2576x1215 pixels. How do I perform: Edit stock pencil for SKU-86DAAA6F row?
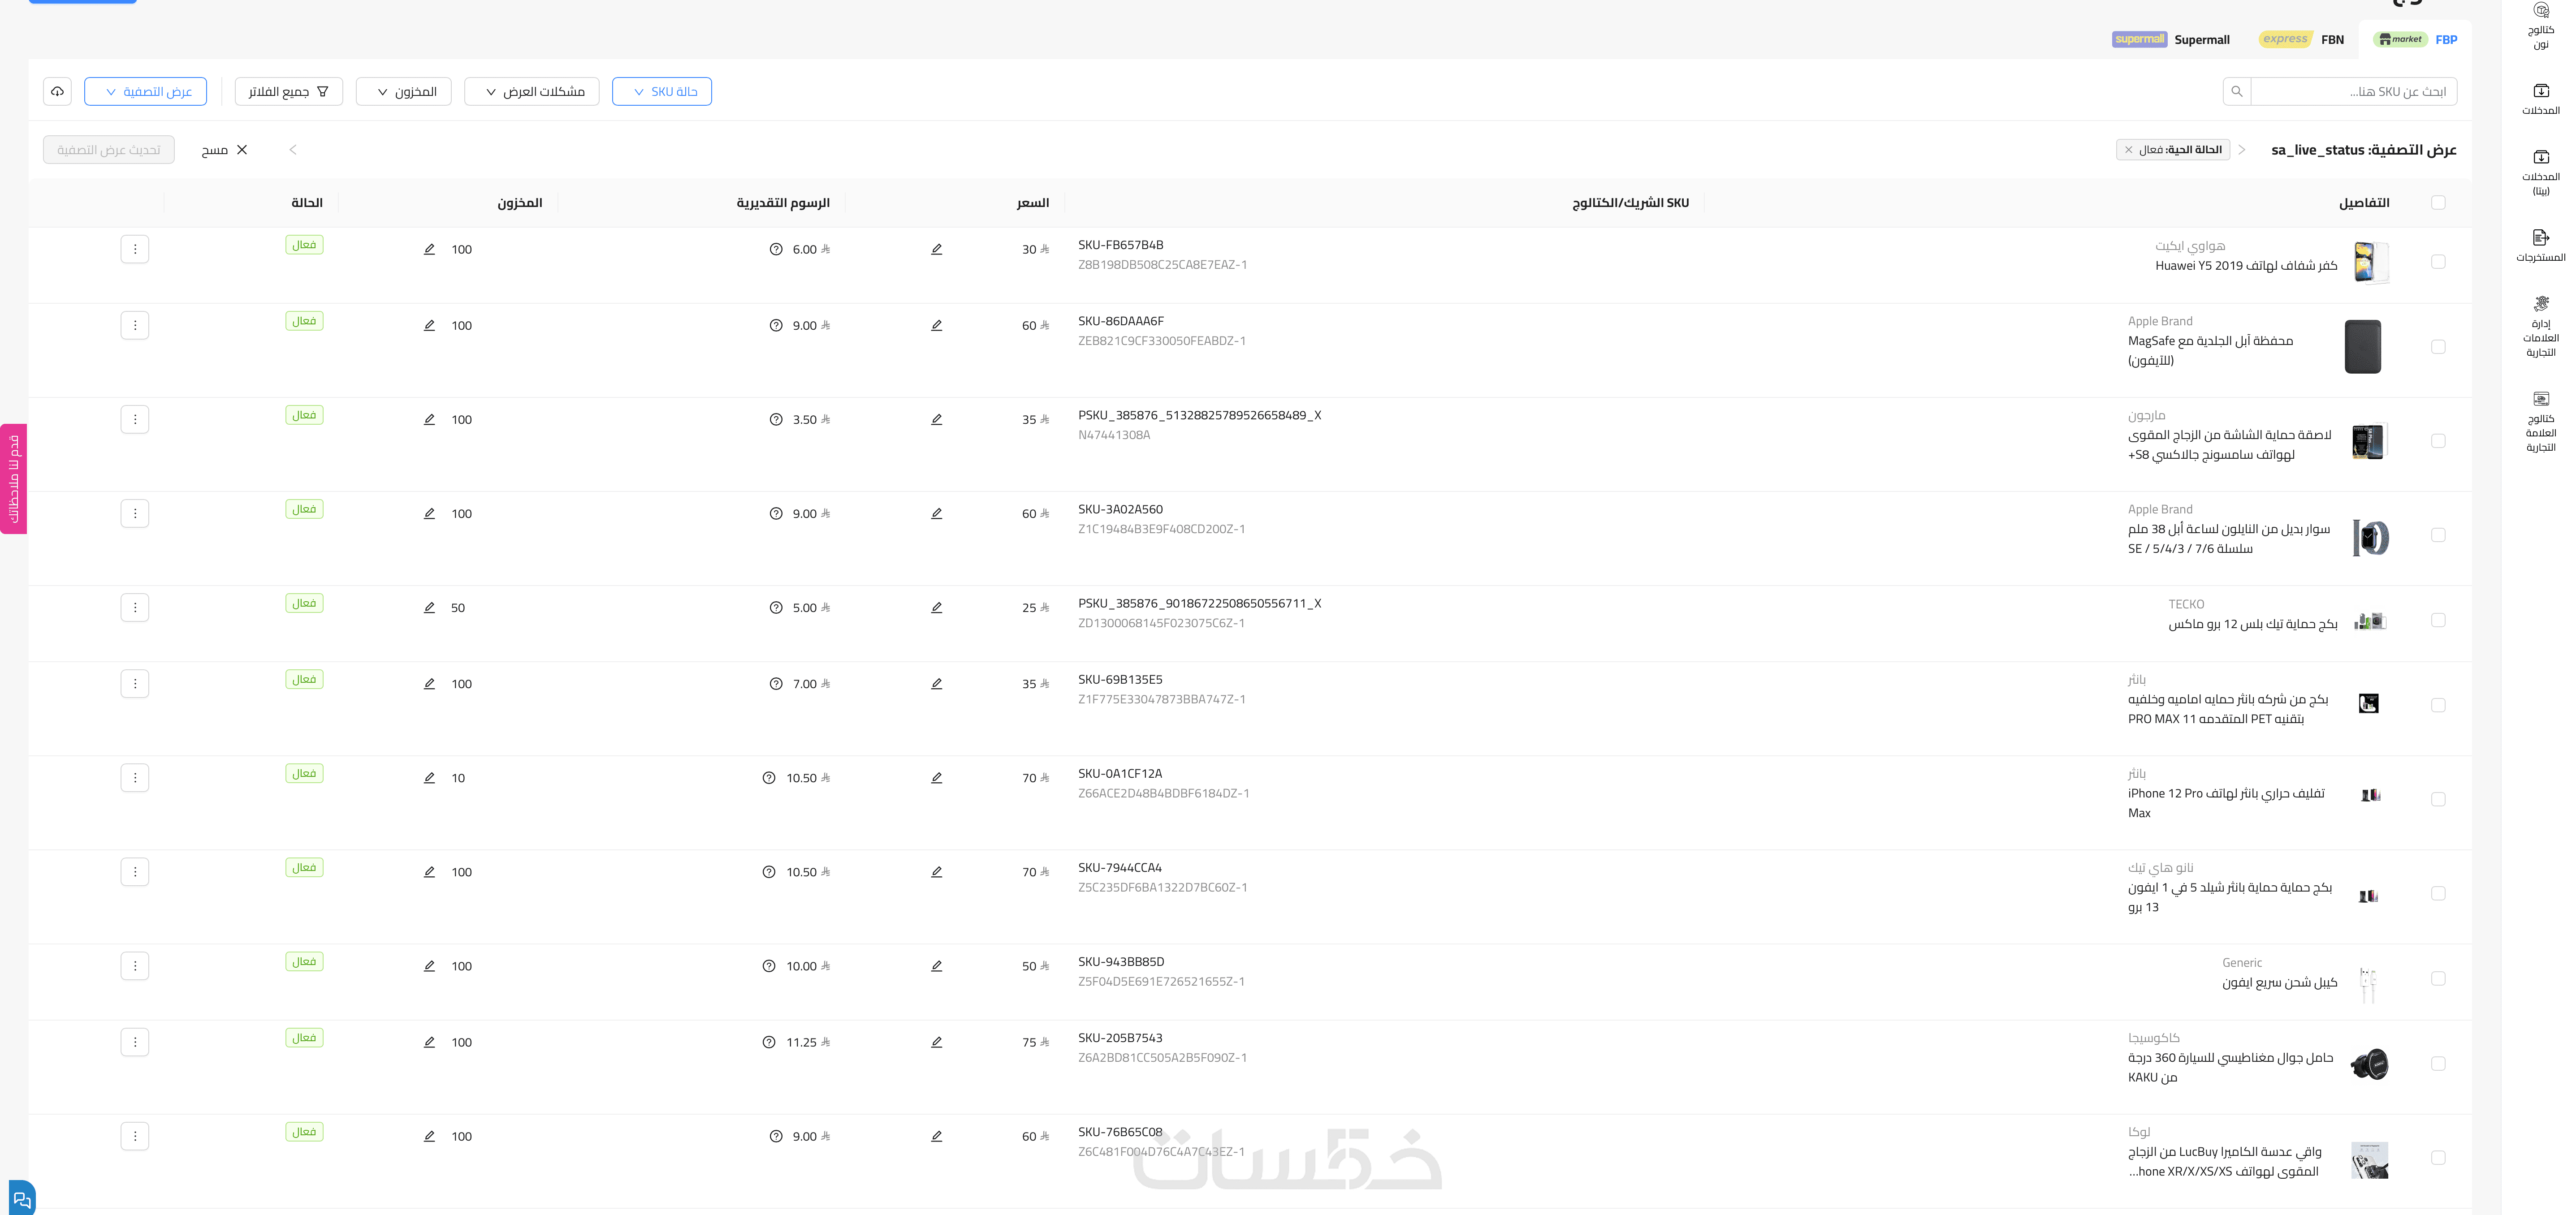tap(429, 325)
